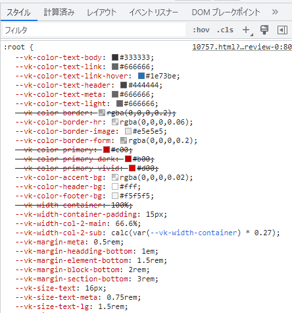
Task: Switch to the レイアウト tab
Action: 101,13
